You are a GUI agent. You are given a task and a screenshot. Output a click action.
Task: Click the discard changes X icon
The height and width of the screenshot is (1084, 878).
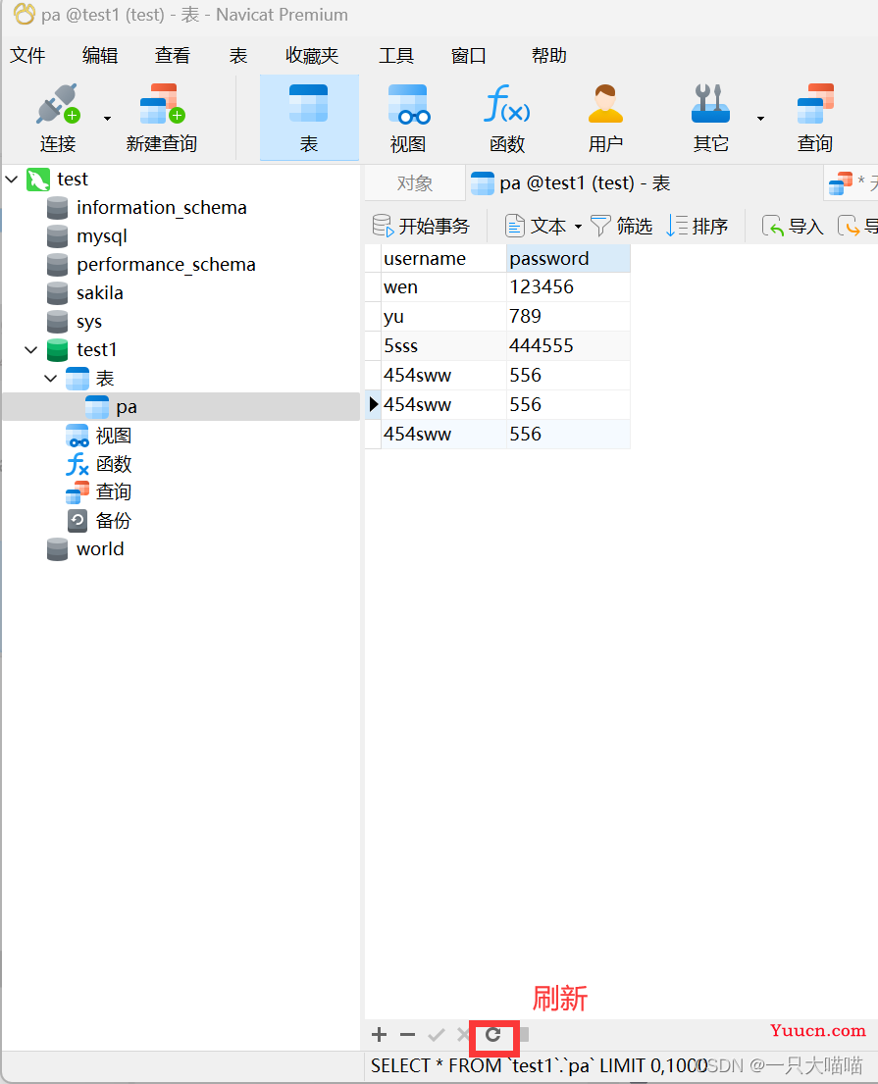[x=462, y=1034]
